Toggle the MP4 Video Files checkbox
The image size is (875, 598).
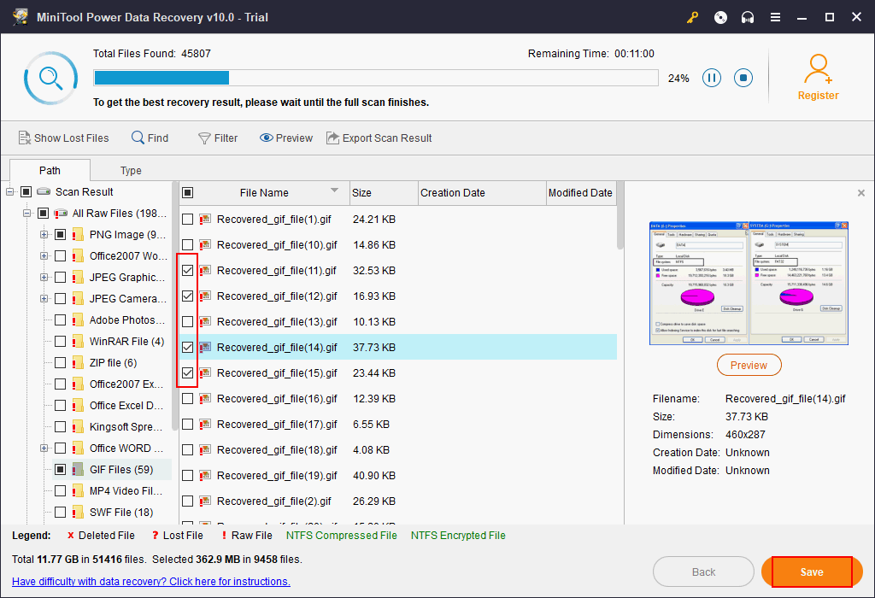point(61,491)
